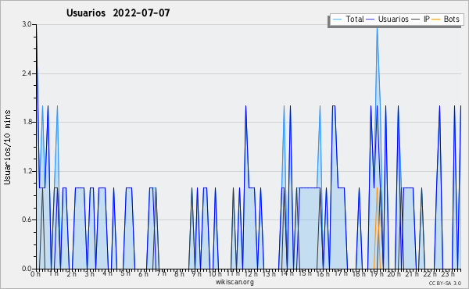Click the orange Bots spike near 19 h
The height and width of the screenshot is (289, 469).
click(377, 229)
